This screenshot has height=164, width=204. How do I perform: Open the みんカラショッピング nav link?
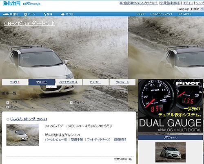[161, 14]
